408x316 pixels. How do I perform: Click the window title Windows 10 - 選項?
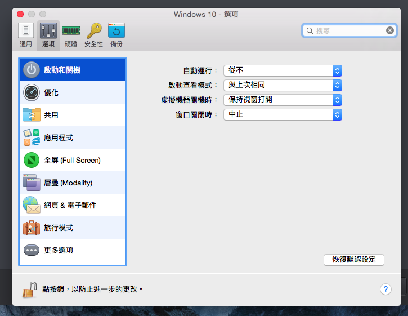206,14
